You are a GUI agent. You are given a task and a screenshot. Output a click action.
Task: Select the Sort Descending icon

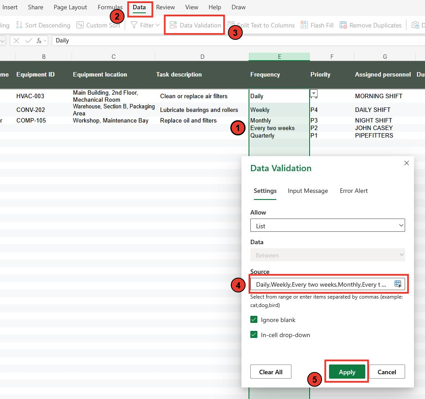19,25
